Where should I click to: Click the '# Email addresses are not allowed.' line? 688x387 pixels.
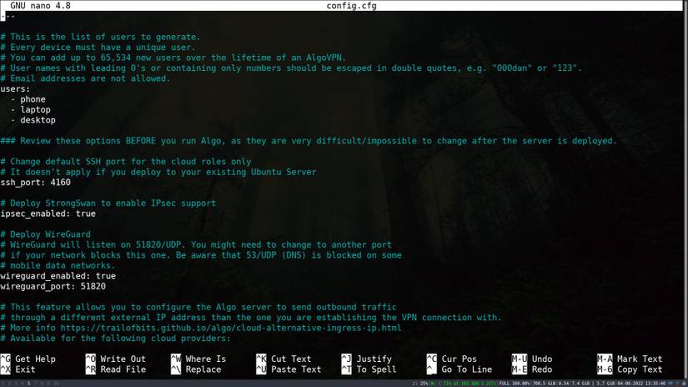86,78
